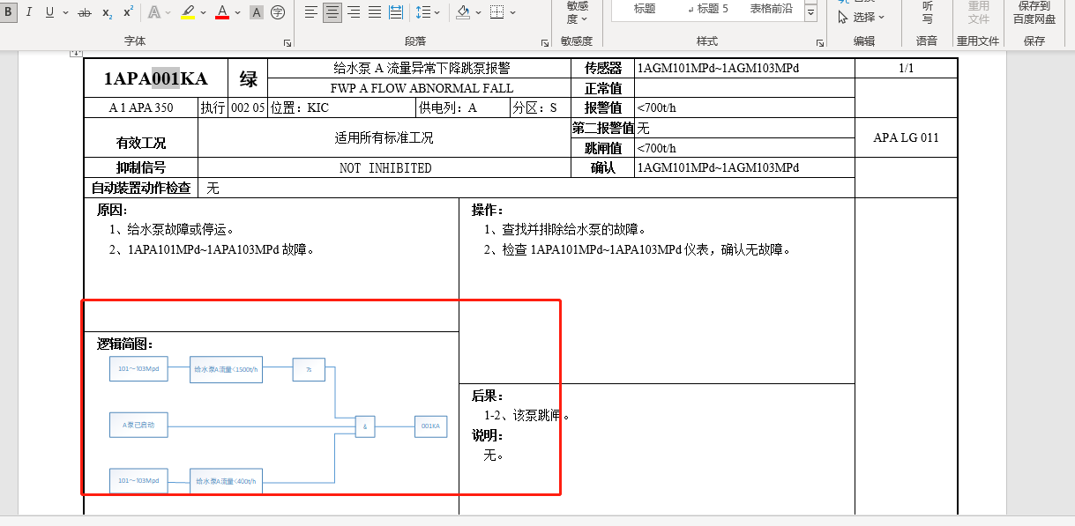1075x526 pixels.
Task: Apply strikethrough to text
Action: [85, 12]
